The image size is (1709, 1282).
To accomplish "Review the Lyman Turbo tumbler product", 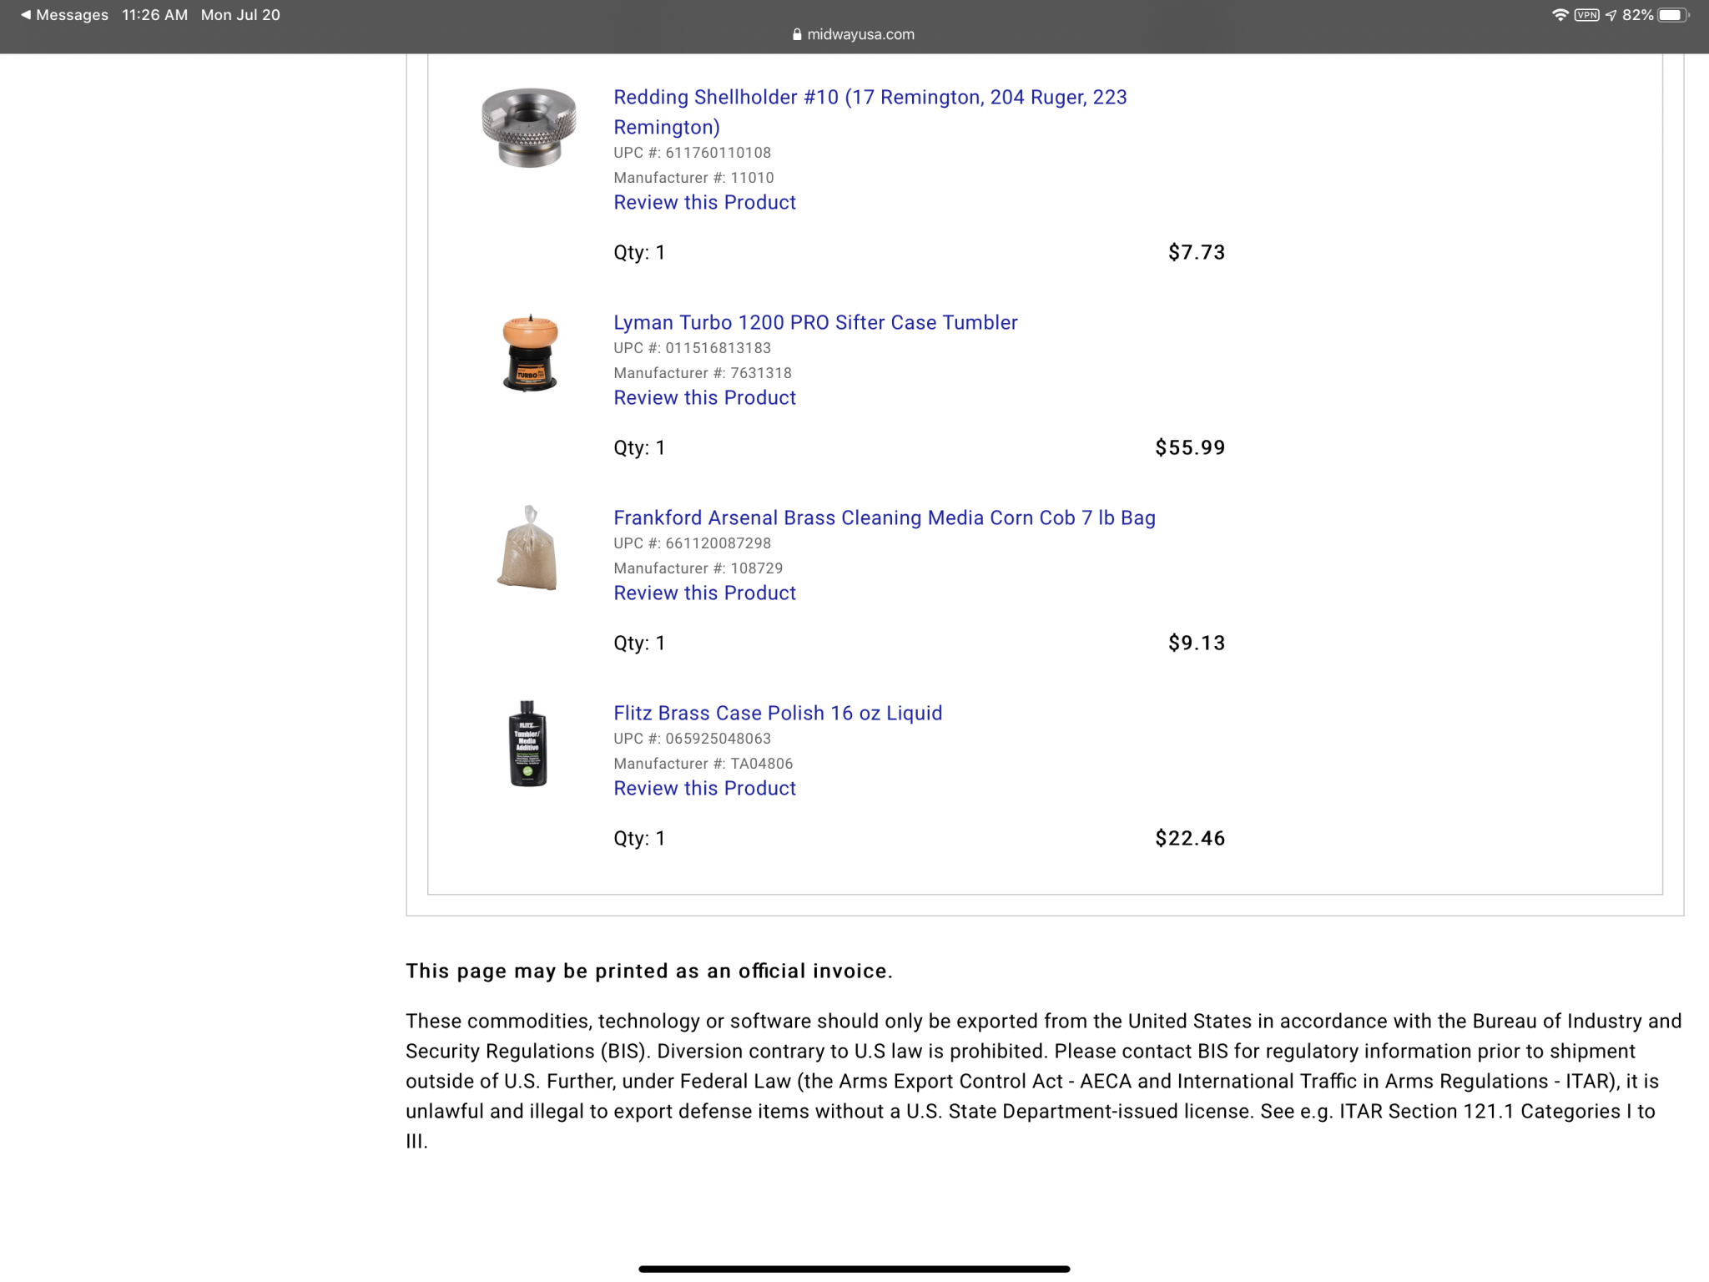I will click(x=704, y=397).
